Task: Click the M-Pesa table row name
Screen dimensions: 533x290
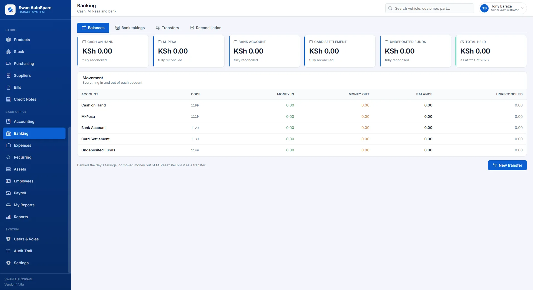Action: (x=88, y=117)
